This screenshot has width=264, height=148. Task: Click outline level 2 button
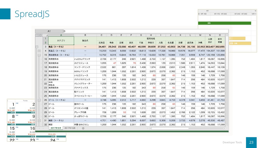pos(39,35)
